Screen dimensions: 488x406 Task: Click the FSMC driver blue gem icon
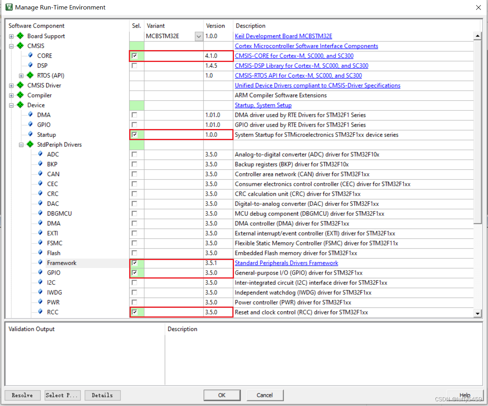pyautogui.click(x=40, y=243)
